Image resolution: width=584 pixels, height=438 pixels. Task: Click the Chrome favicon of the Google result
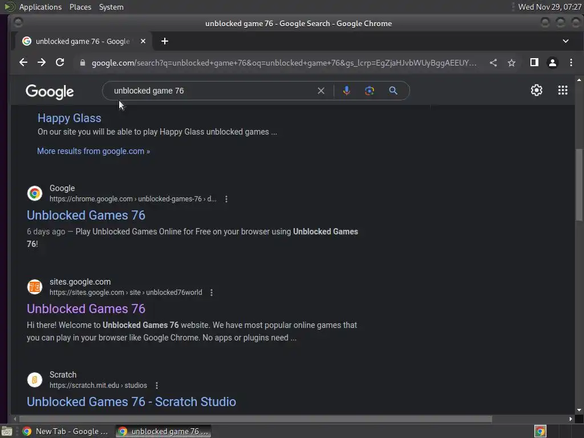(x=35, y=193)
